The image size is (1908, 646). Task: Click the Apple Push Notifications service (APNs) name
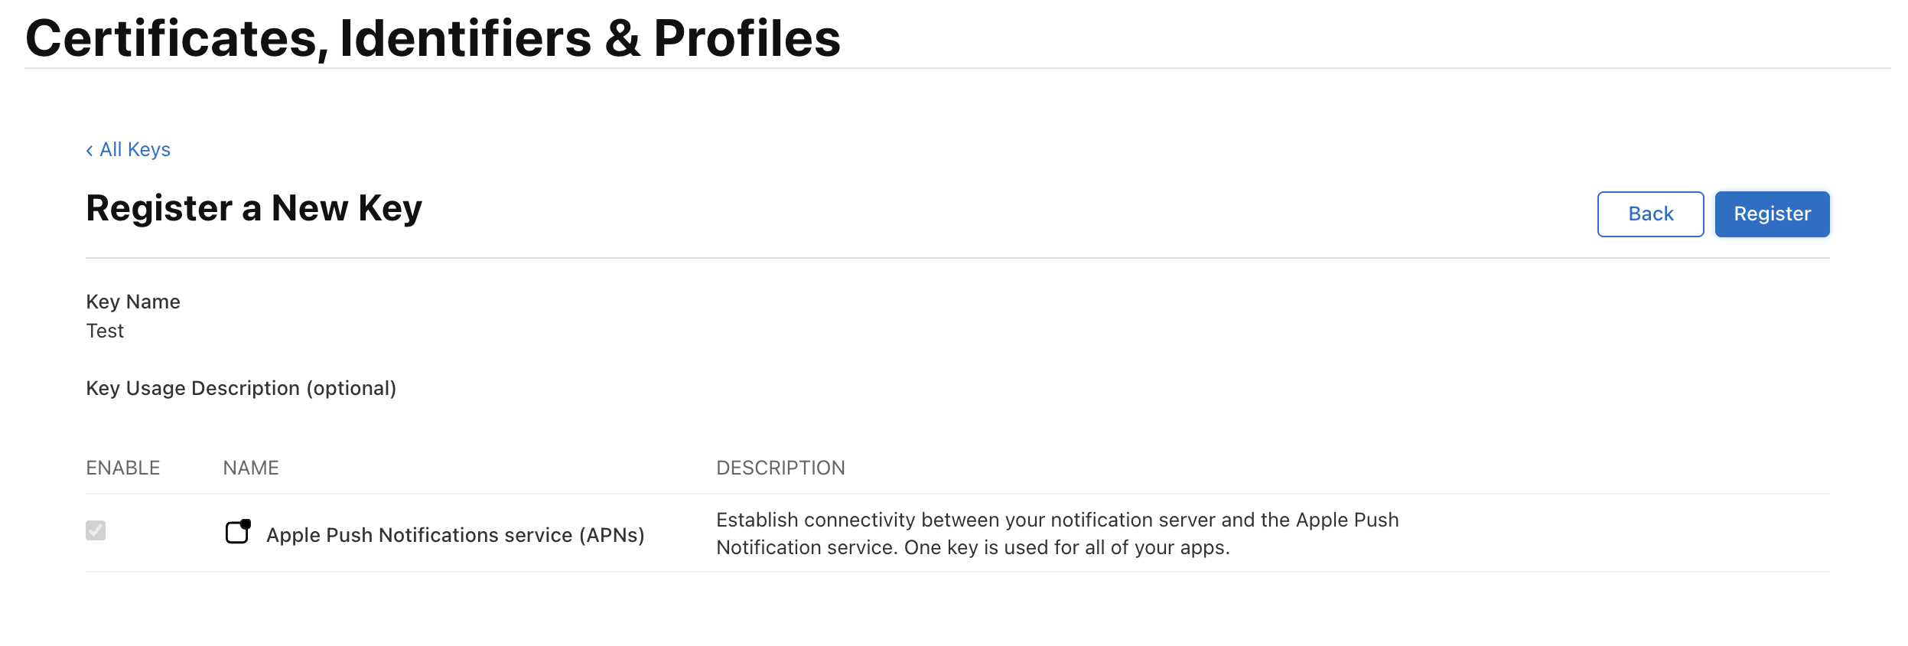coord(455,535)
